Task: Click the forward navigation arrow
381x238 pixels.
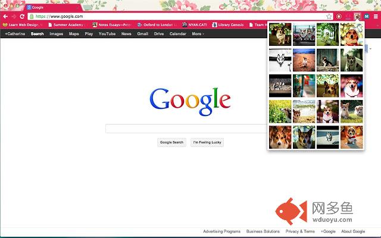Action: pyautogui.click(x=14, y=16)
